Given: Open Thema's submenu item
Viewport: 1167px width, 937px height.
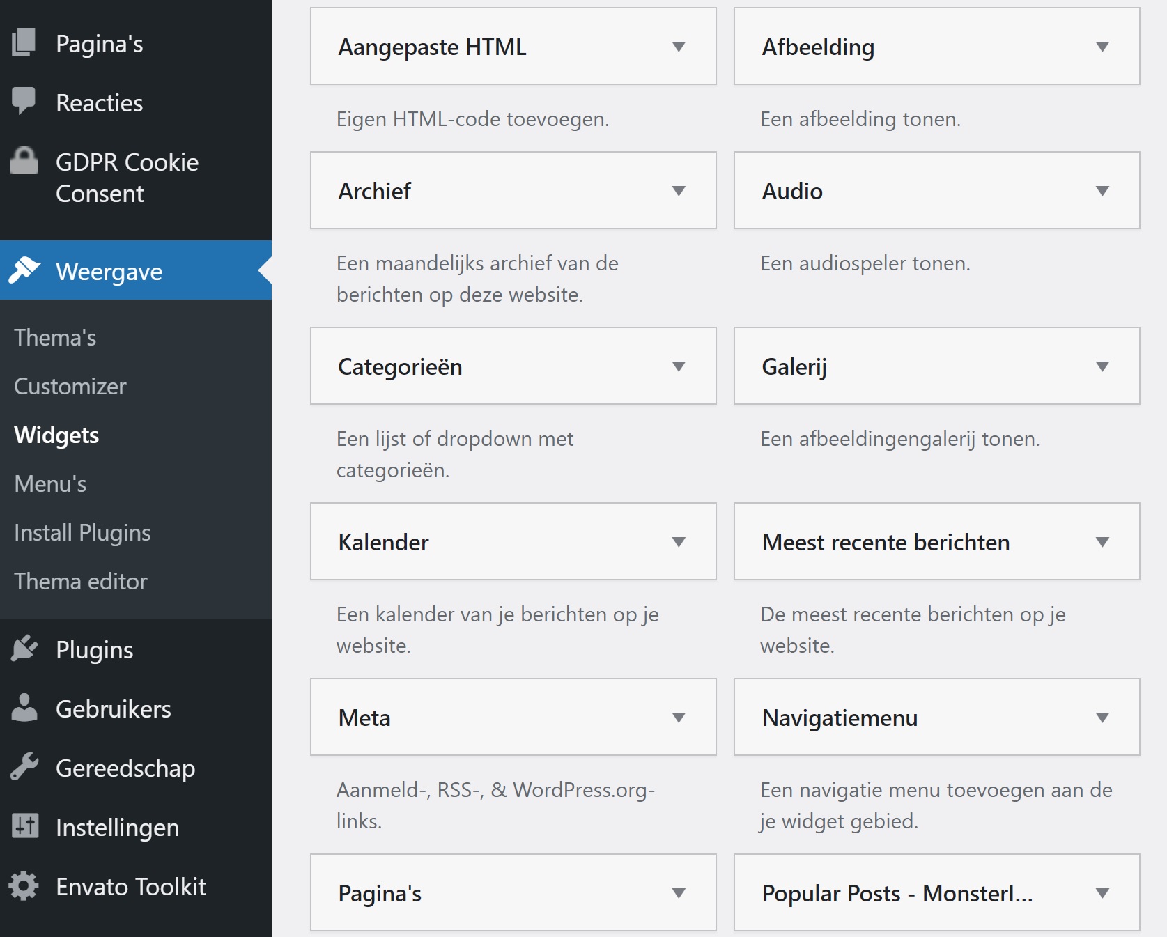Looking at the screenshot, I should coord(55,337).
